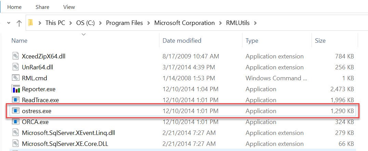Select RML.cmd file icon

pos(16,78)
